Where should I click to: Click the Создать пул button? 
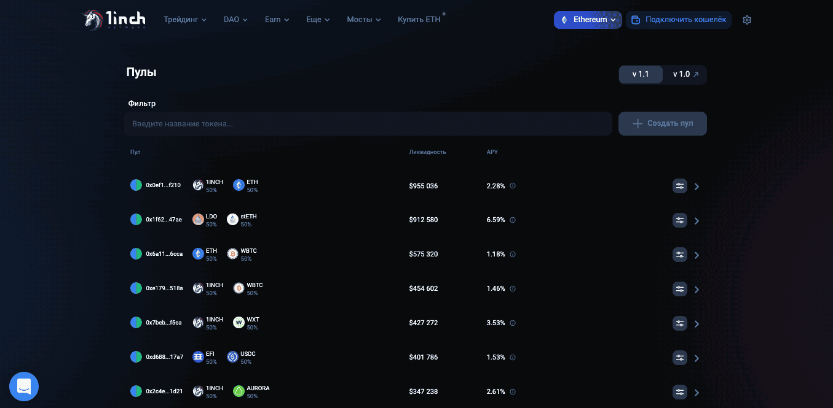(663, 123)
